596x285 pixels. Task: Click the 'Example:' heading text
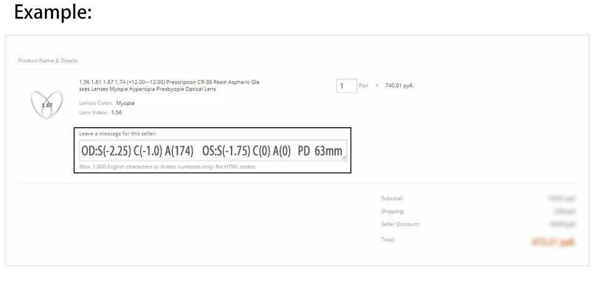pyautogui.click(x=53, y=12)
